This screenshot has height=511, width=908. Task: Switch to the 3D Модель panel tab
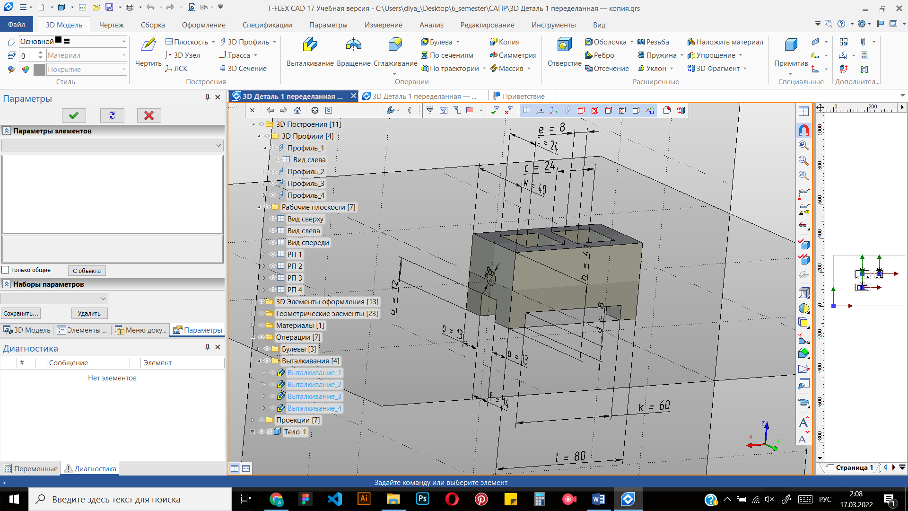pos(27,330)
